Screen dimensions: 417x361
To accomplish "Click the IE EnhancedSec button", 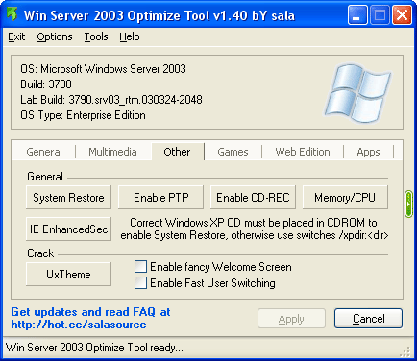I will pos(68,229).
